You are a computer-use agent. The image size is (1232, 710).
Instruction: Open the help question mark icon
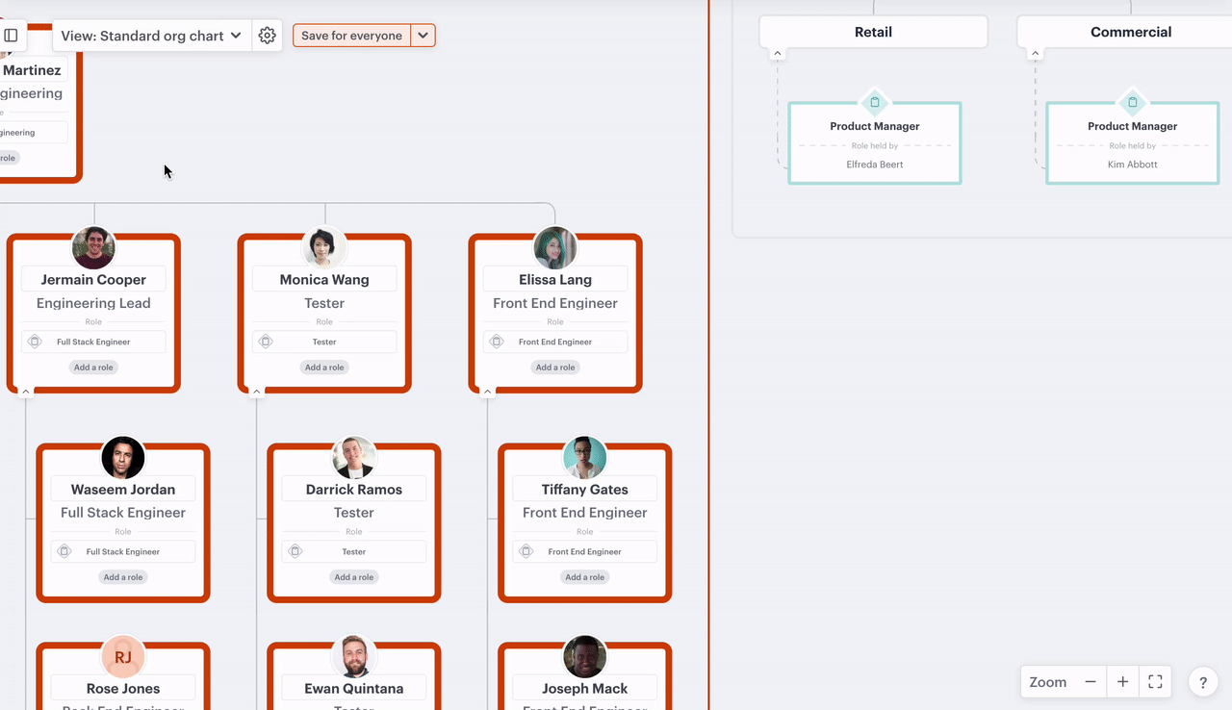[x=1202, y=681]
